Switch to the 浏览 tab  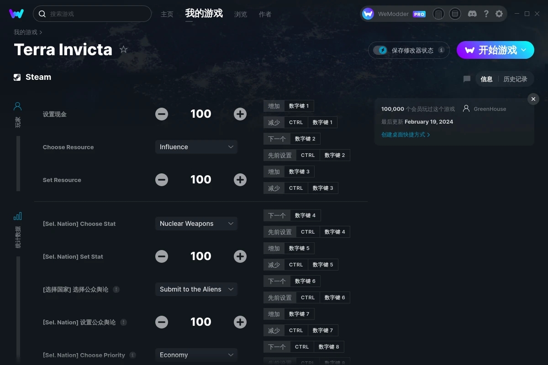pos(241,14)
